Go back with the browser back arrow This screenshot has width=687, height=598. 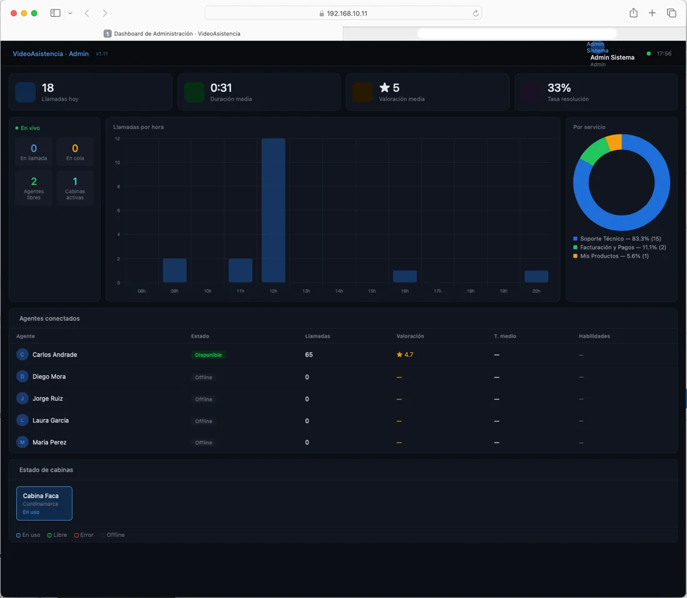pyautogui.click(x=87, y=13)
